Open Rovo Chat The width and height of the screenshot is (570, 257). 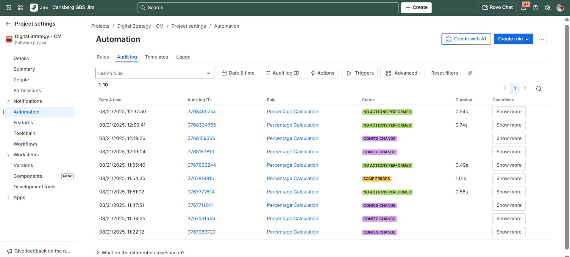(x=497, y=8)
